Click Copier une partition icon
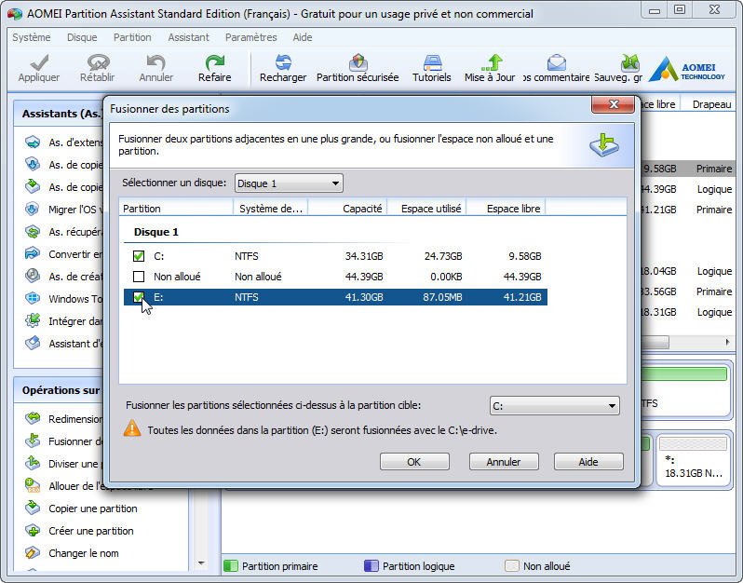Viewport: 743px width, 583px height. (x=33, y=508)
